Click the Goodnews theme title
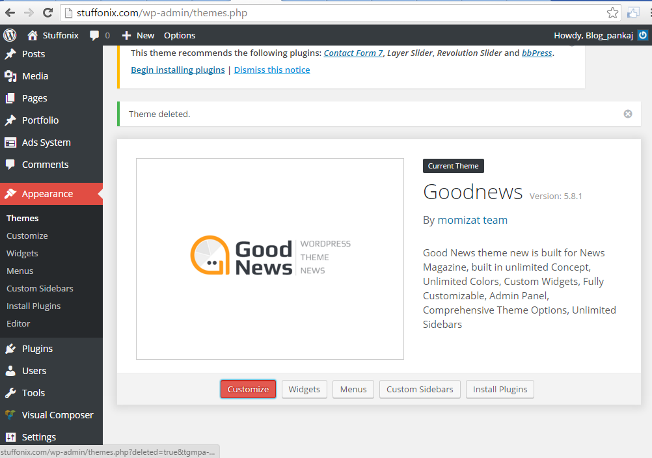652x458 pixels. pos(473,192)
